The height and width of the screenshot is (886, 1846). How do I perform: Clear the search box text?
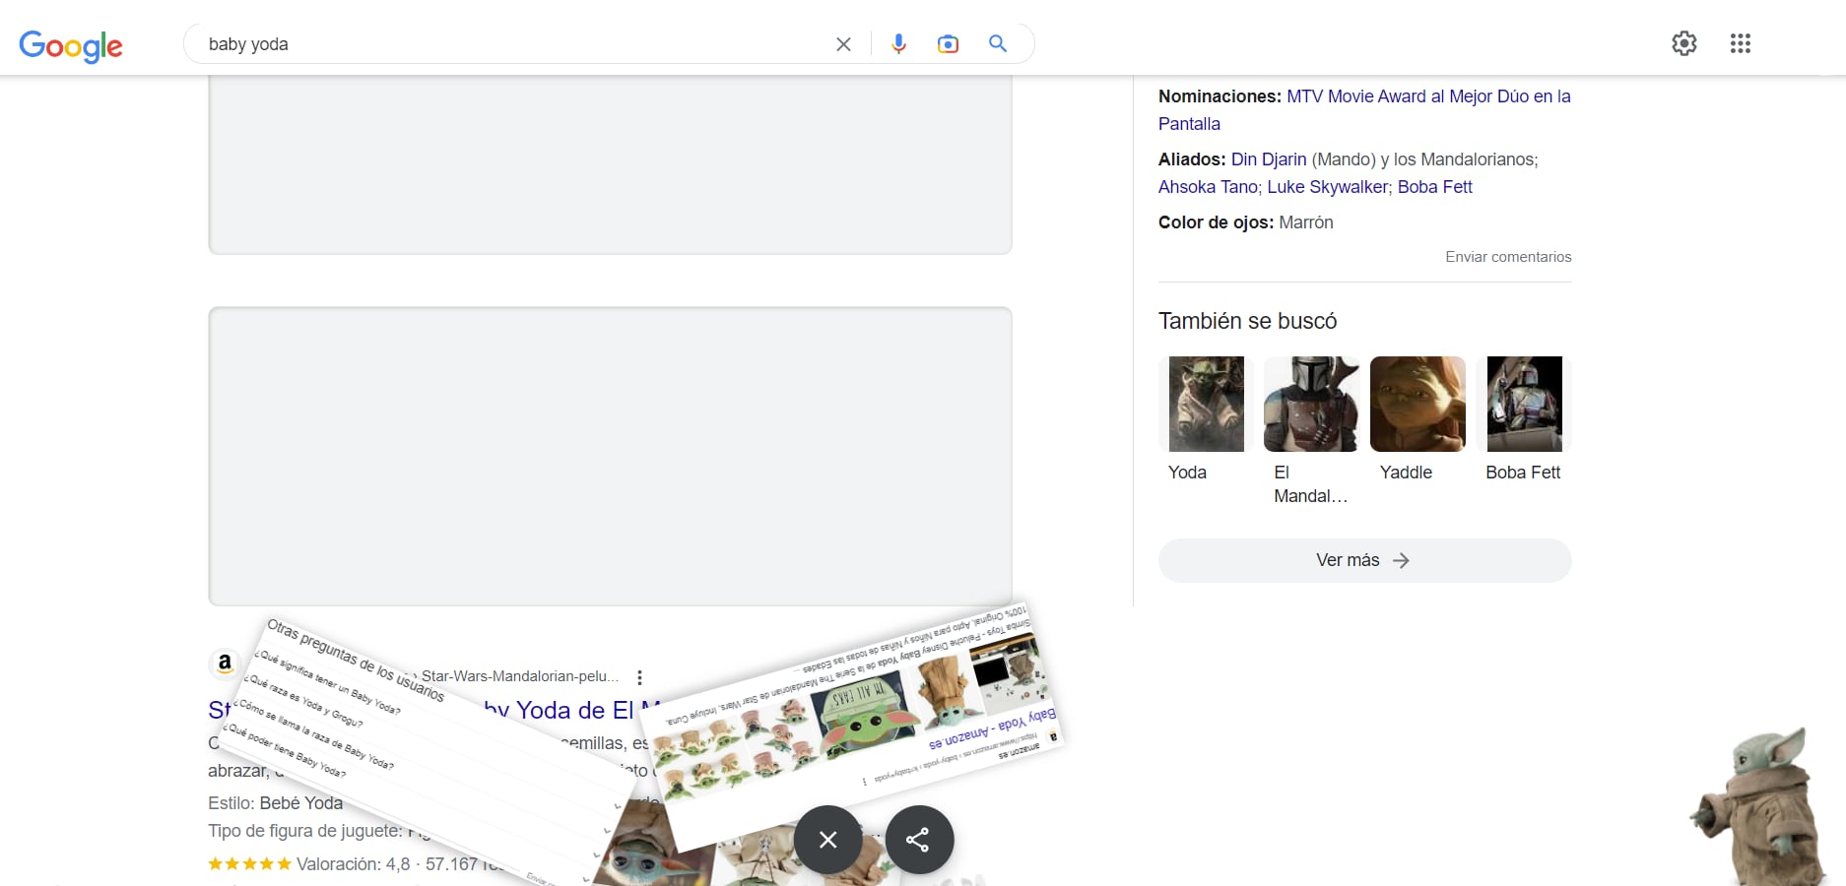point(843,44)
